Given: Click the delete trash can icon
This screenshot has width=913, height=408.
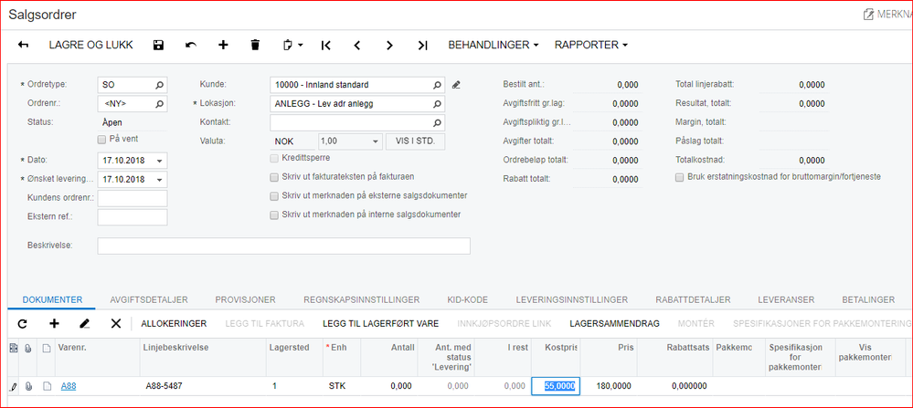Looking at the screenshot, I should point(254,46).
